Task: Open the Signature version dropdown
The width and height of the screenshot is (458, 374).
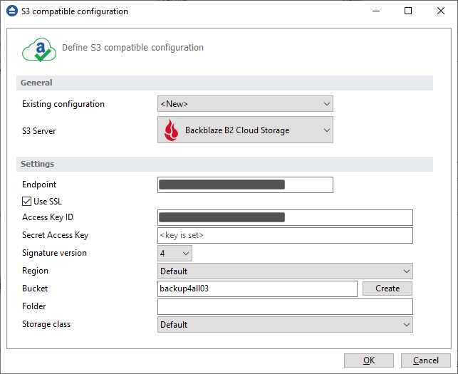Action: point(175,253)
